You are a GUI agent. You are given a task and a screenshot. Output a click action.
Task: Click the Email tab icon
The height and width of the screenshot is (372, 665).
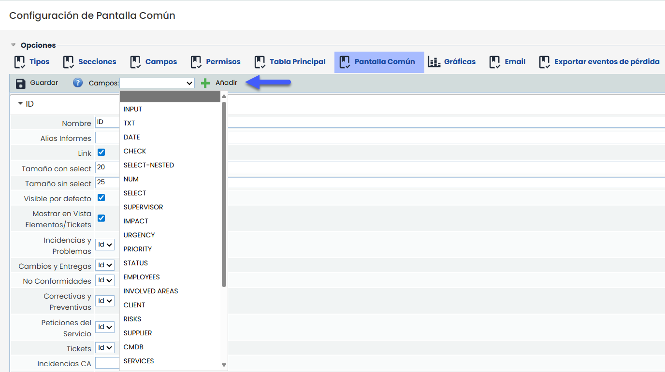click(x=495, y=62)
